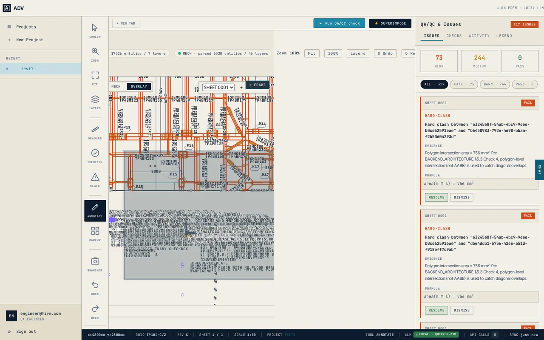Click the ADV logo icon
Viewport: 544px width, 340px height.
(x=7, y=8)
